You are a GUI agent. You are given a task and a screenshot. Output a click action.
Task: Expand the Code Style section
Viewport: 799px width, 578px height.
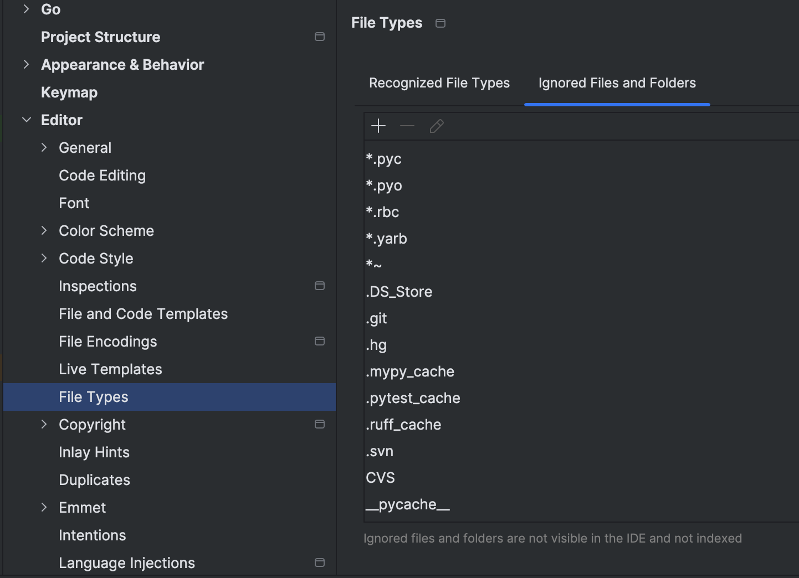(44, 258)
